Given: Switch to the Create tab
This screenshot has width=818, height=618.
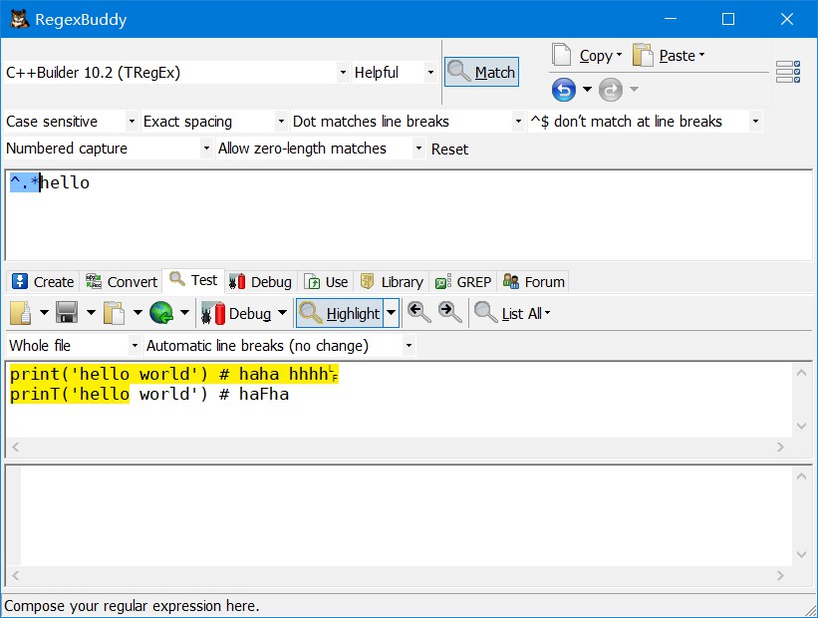Looking at the screenshot, I should pyautogui.click(x=43, y=282).
